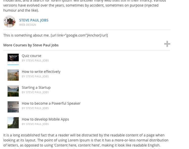Click How to write effectively thumbnail
This screenshot has width=189, height=149.
pyautogui.click(x=13, y=75)
